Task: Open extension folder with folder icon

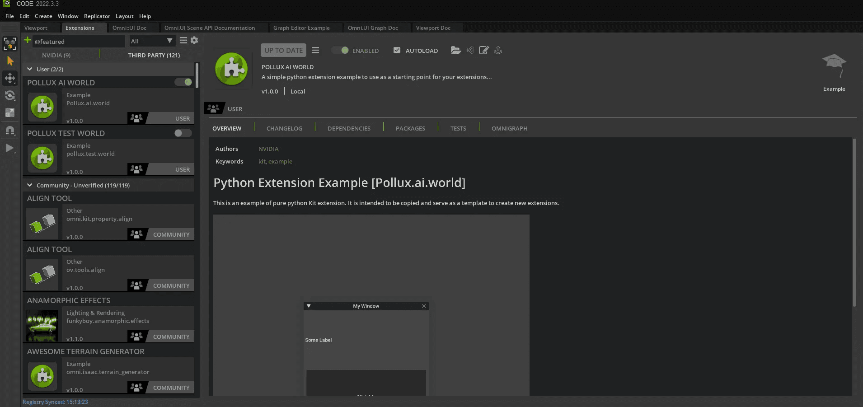Action: tap(455, 50)
